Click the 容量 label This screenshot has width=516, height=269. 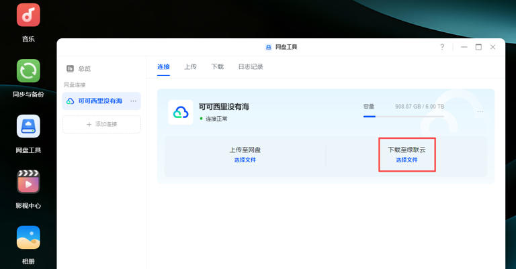click(x=369, y=107)
